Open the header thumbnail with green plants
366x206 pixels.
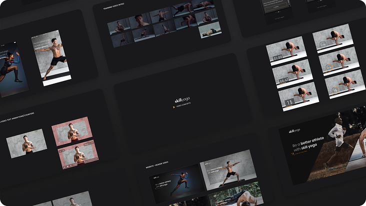click(236, 194)
